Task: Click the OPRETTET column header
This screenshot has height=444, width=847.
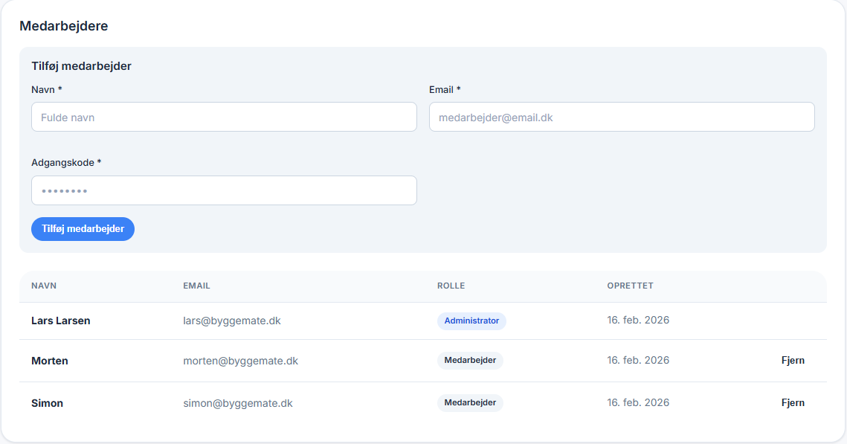Action: coord(630,286)
